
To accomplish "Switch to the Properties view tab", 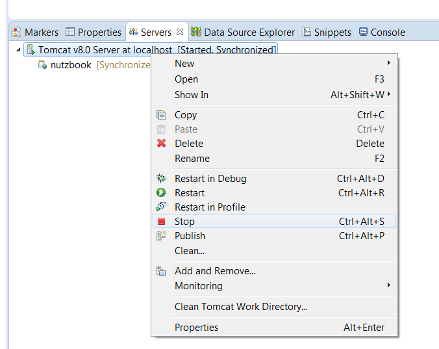I will (94, 32).
